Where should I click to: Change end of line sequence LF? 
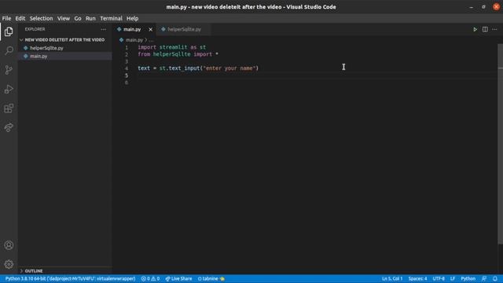(453, 278)
